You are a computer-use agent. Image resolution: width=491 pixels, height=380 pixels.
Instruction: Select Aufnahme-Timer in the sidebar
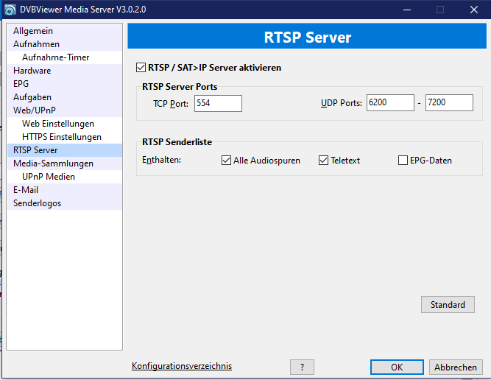pos(65,57)
